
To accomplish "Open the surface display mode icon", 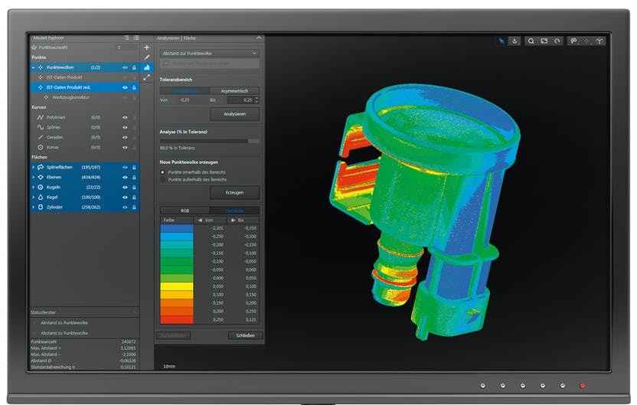I will 573,41.
